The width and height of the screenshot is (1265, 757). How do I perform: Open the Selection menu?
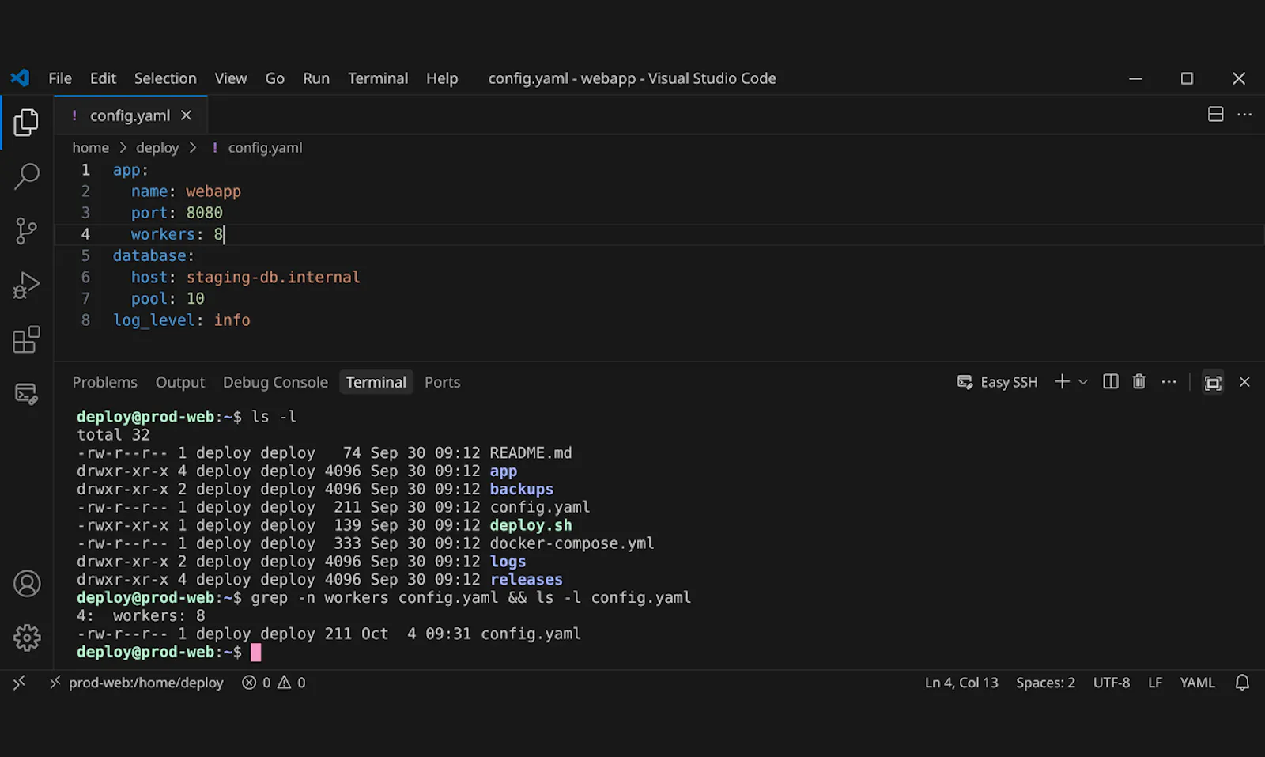165,78
